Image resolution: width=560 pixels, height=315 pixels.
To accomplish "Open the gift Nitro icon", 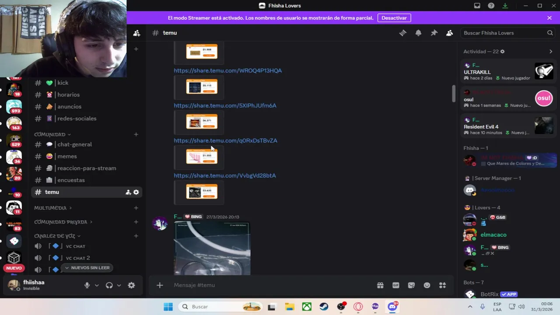I will [380, 285].
